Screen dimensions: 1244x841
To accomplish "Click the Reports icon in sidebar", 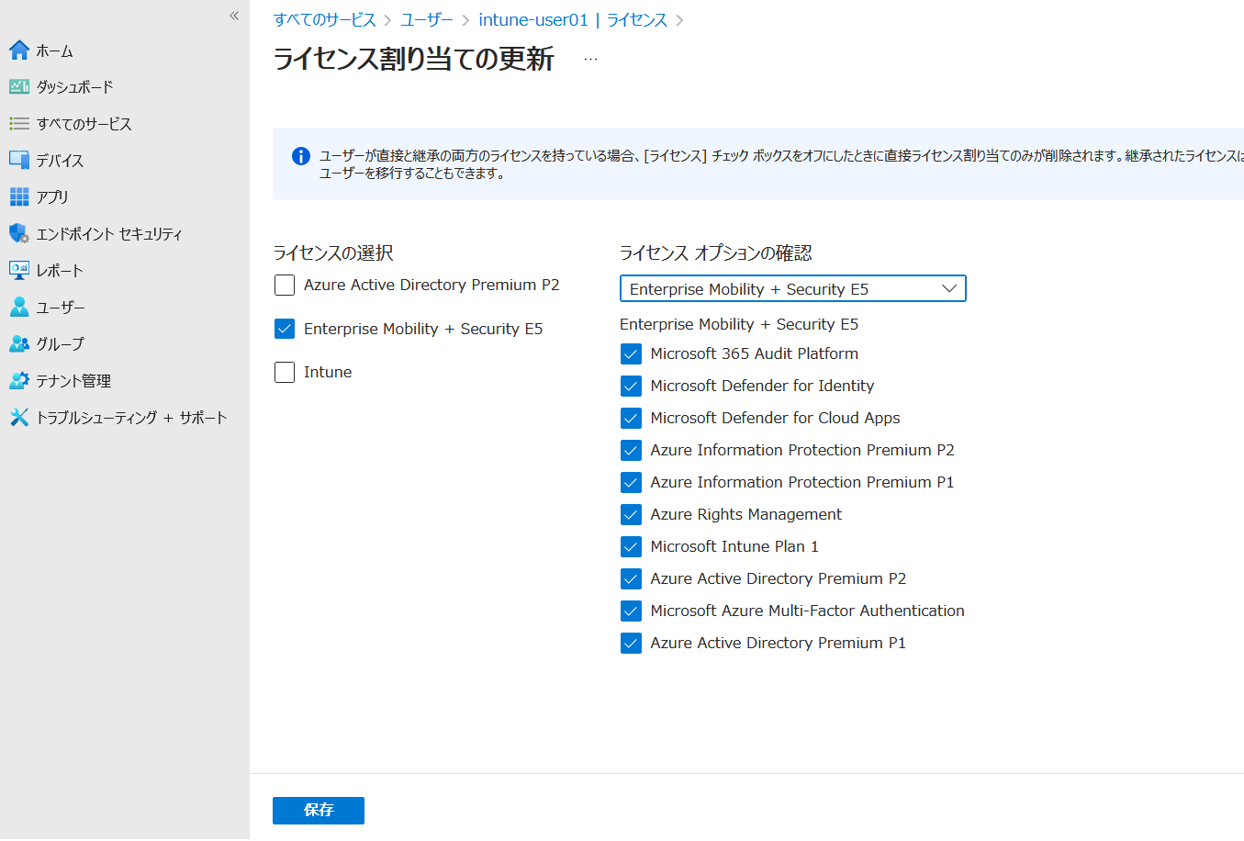I will coord(19,270).
